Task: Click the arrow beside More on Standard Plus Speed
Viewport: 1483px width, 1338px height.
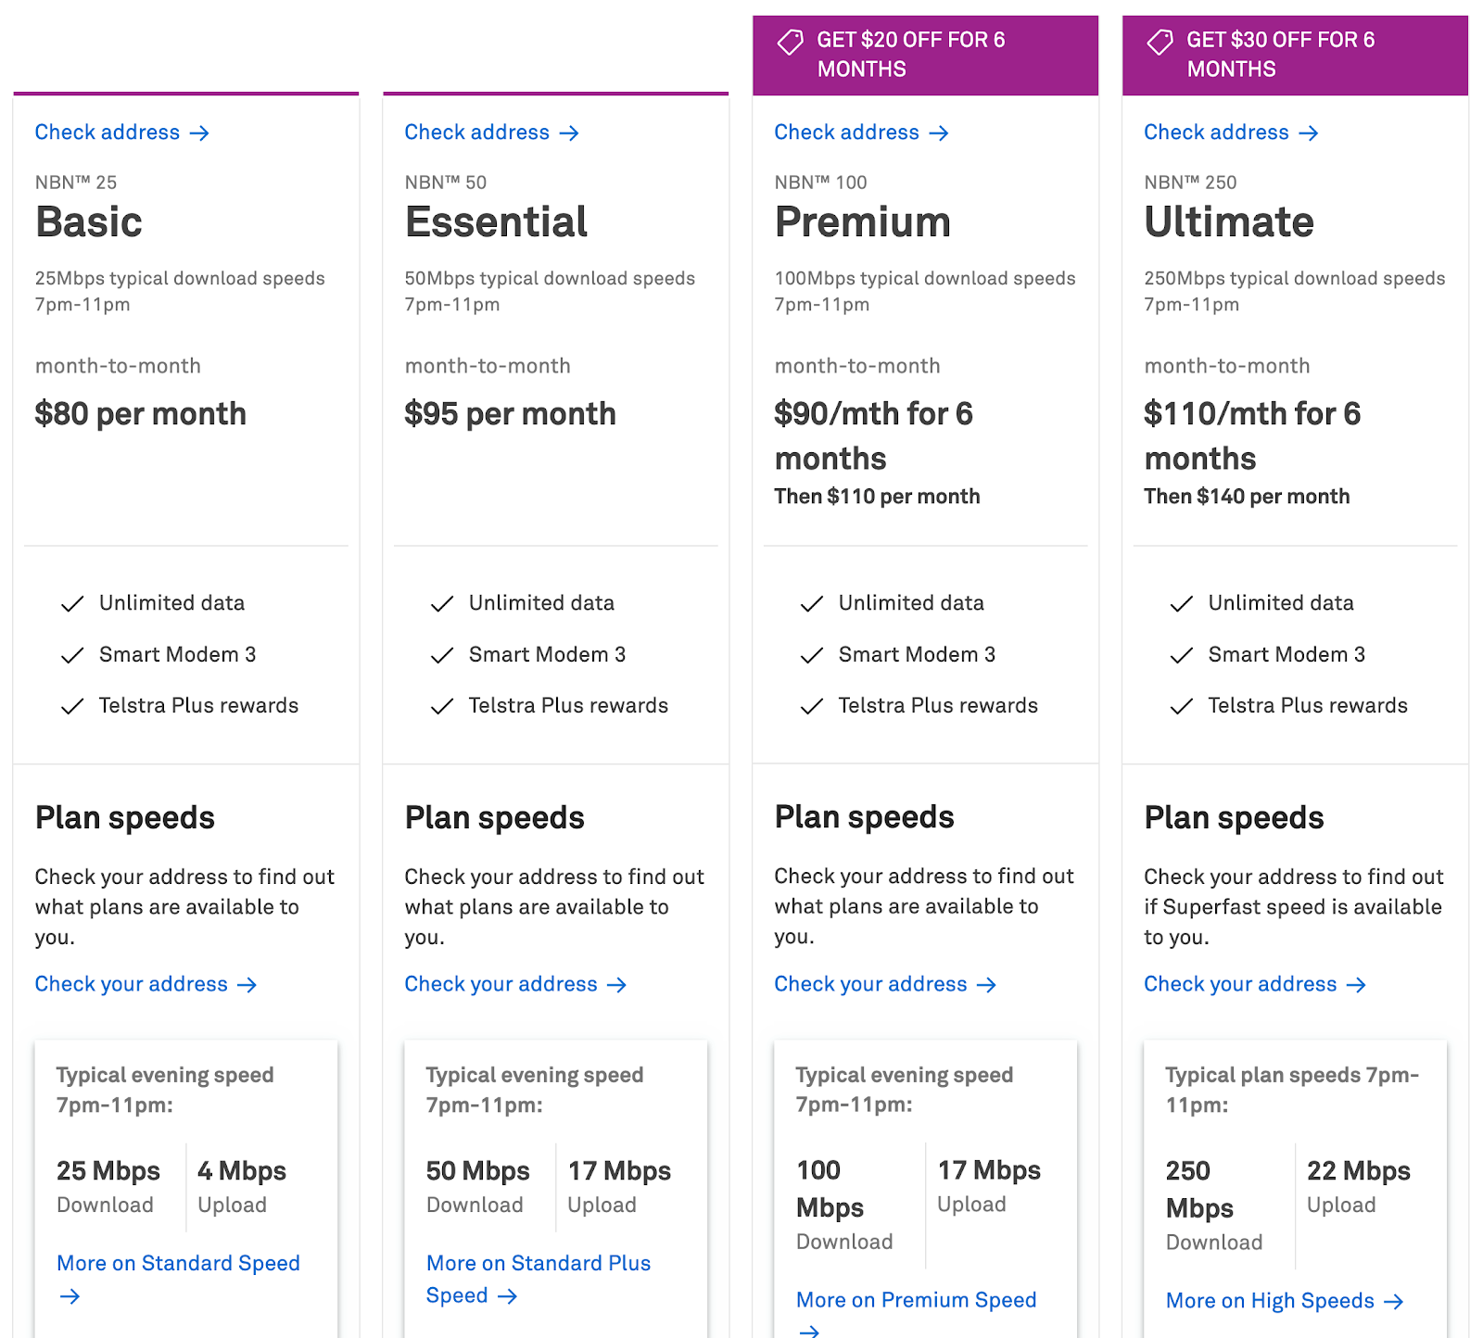Action: pyautogui.click(x=507, y=1296)
